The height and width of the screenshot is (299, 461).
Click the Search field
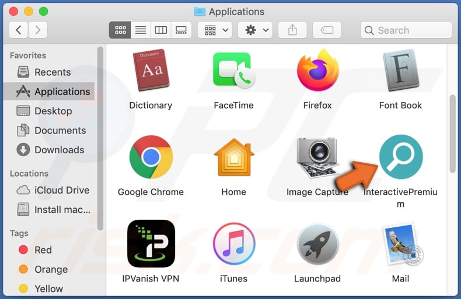coord(406,30)
